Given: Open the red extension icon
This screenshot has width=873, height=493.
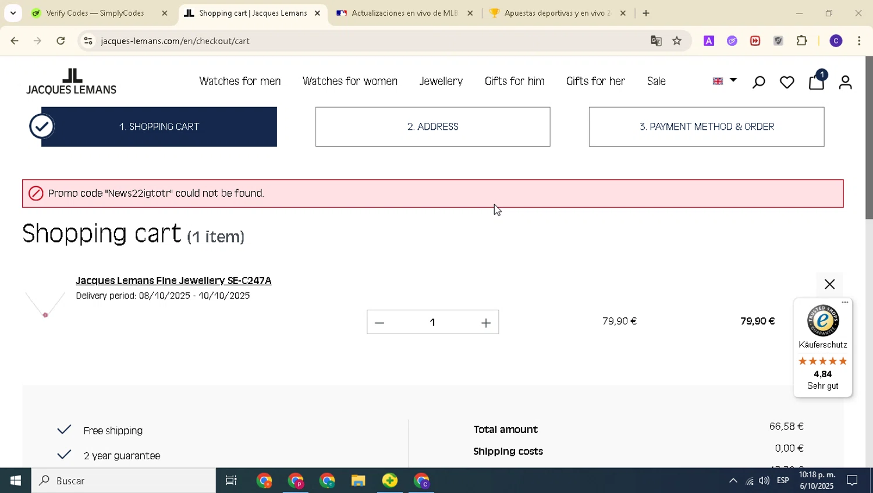Looking at the screenshot, I should click(755, 41).
